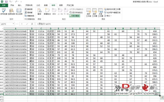Screen dimensions: 164x102
Task: Open 允许用户编辑区域
Action: point(112,13)
